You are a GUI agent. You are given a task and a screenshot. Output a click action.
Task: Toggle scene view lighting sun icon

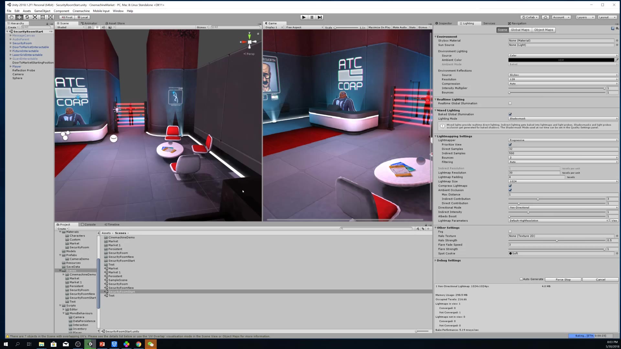click(97, 27)
